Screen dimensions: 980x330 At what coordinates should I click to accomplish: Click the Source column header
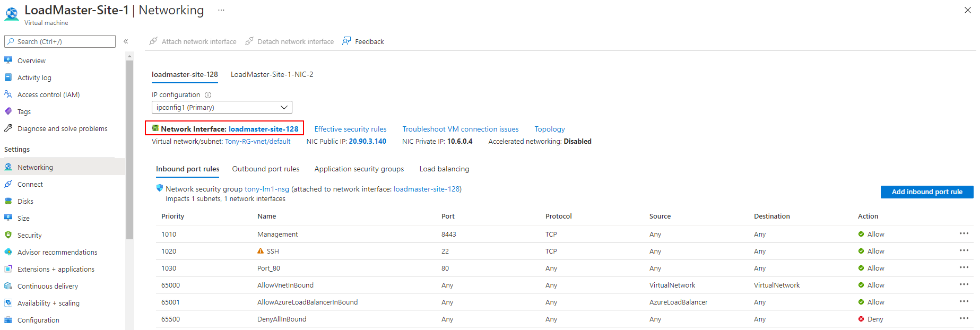coord(660,216)
